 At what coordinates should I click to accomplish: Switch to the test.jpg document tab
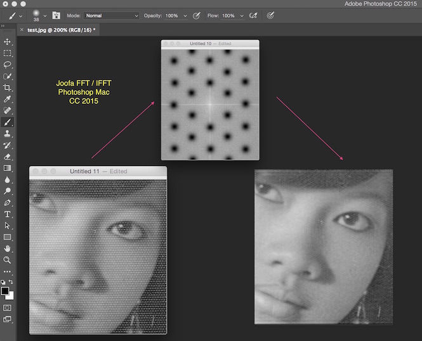[62, 30]
